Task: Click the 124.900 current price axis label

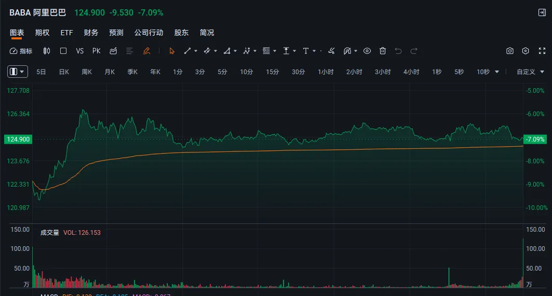Action: [x=18, y=139]
